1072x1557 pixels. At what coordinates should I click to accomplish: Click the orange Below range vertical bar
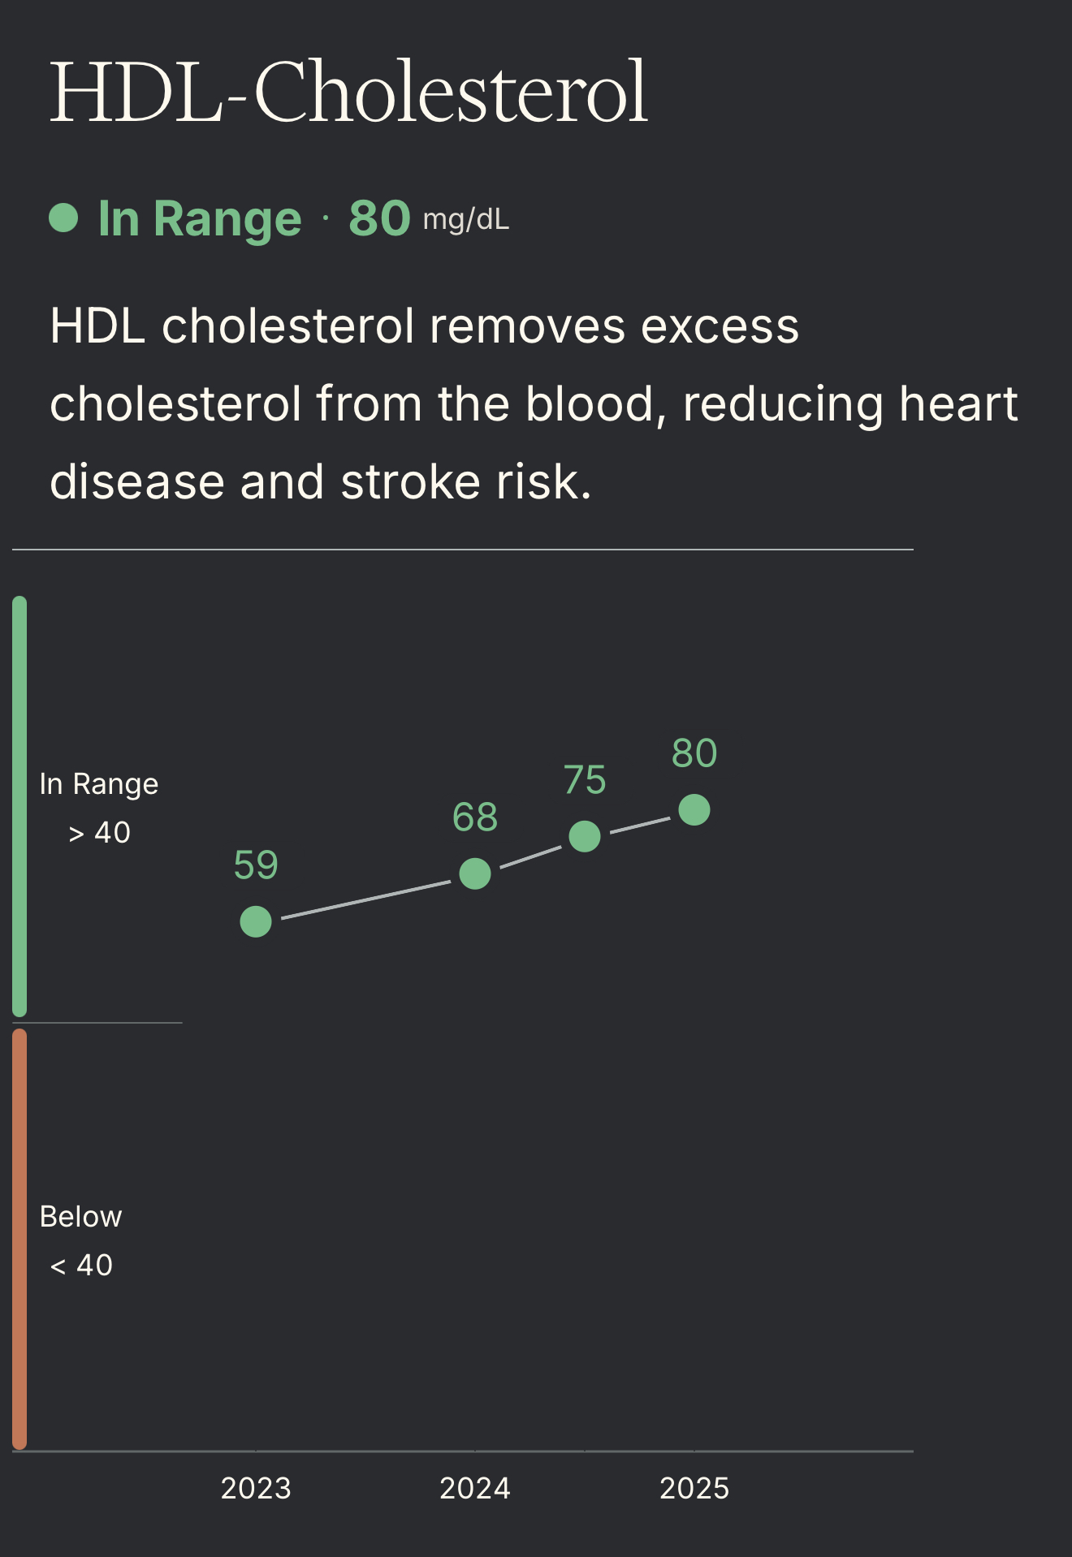19,1239
